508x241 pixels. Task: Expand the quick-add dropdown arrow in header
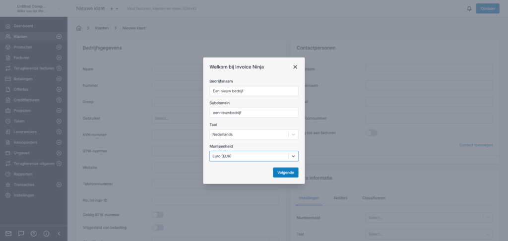point(117,9)
